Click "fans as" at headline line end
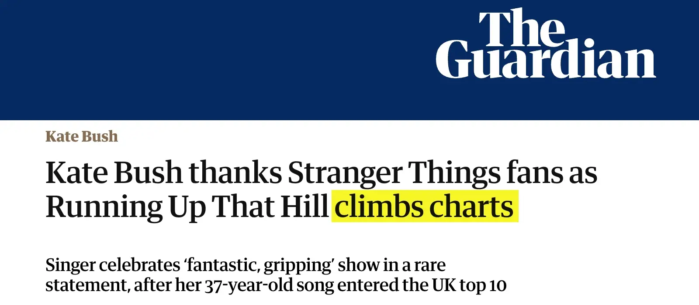 [551, 173]
